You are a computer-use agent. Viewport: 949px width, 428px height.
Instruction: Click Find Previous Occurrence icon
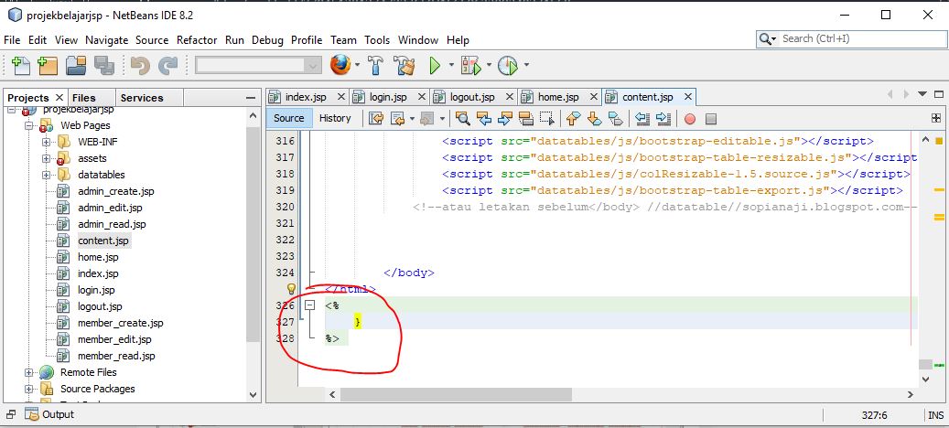pos(484,119)
